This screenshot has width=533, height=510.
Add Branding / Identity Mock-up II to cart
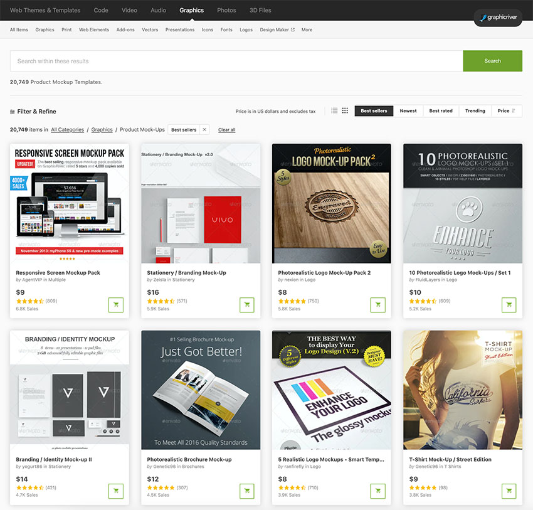[x=115, y=491]
